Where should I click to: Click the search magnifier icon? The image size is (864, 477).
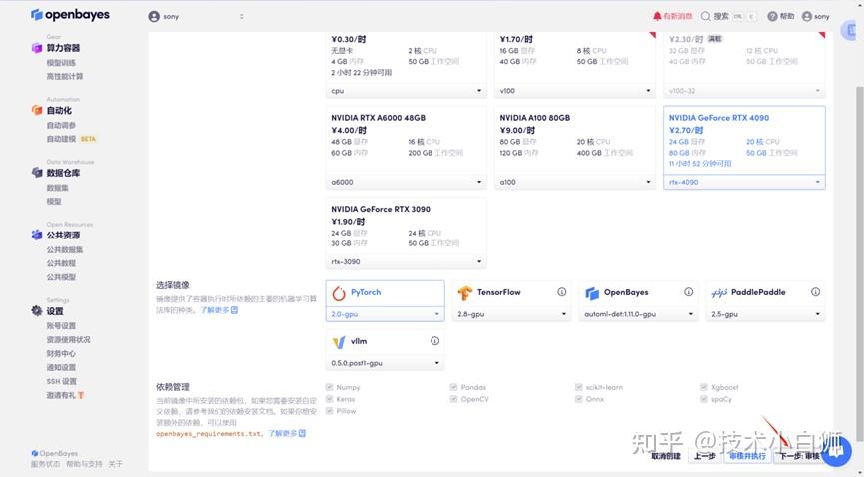click(705, 17)
